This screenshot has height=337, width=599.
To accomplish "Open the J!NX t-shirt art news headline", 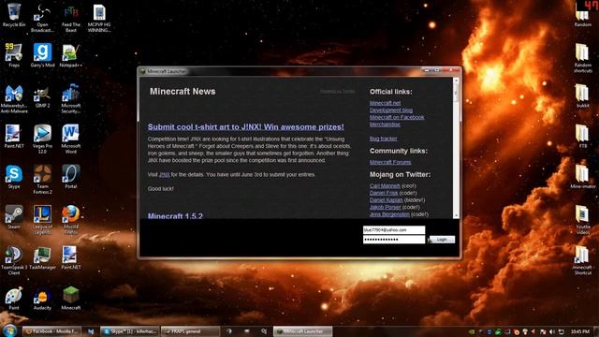I will [245, 127].
